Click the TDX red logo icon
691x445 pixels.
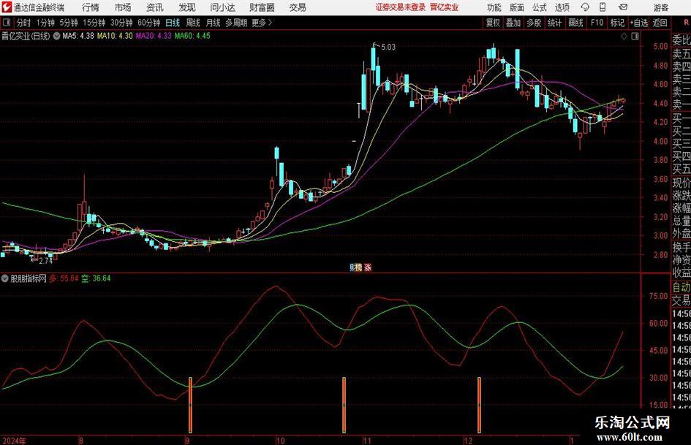(7, 7)
